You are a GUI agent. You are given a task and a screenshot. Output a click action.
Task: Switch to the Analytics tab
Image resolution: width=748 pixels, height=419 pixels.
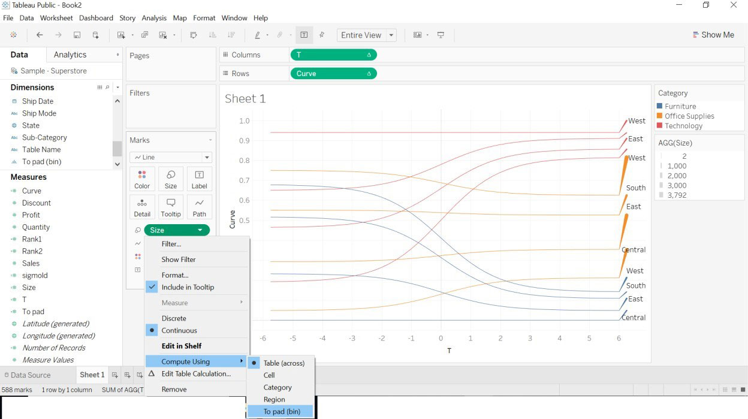point(70,55)
